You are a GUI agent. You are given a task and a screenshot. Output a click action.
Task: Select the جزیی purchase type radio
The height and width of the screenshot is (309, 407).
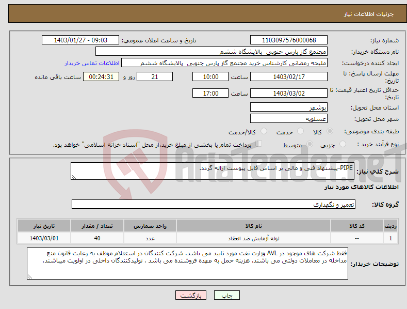point(343,144)
